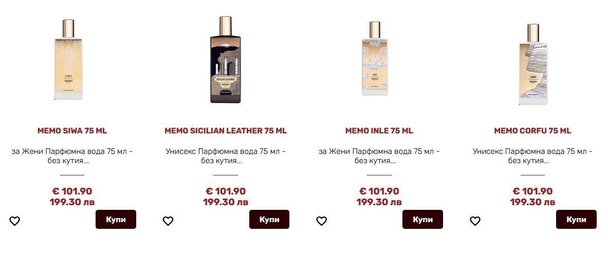View Sicilian Leather black bottle image
608x255 pixels.
click(226, 60)
